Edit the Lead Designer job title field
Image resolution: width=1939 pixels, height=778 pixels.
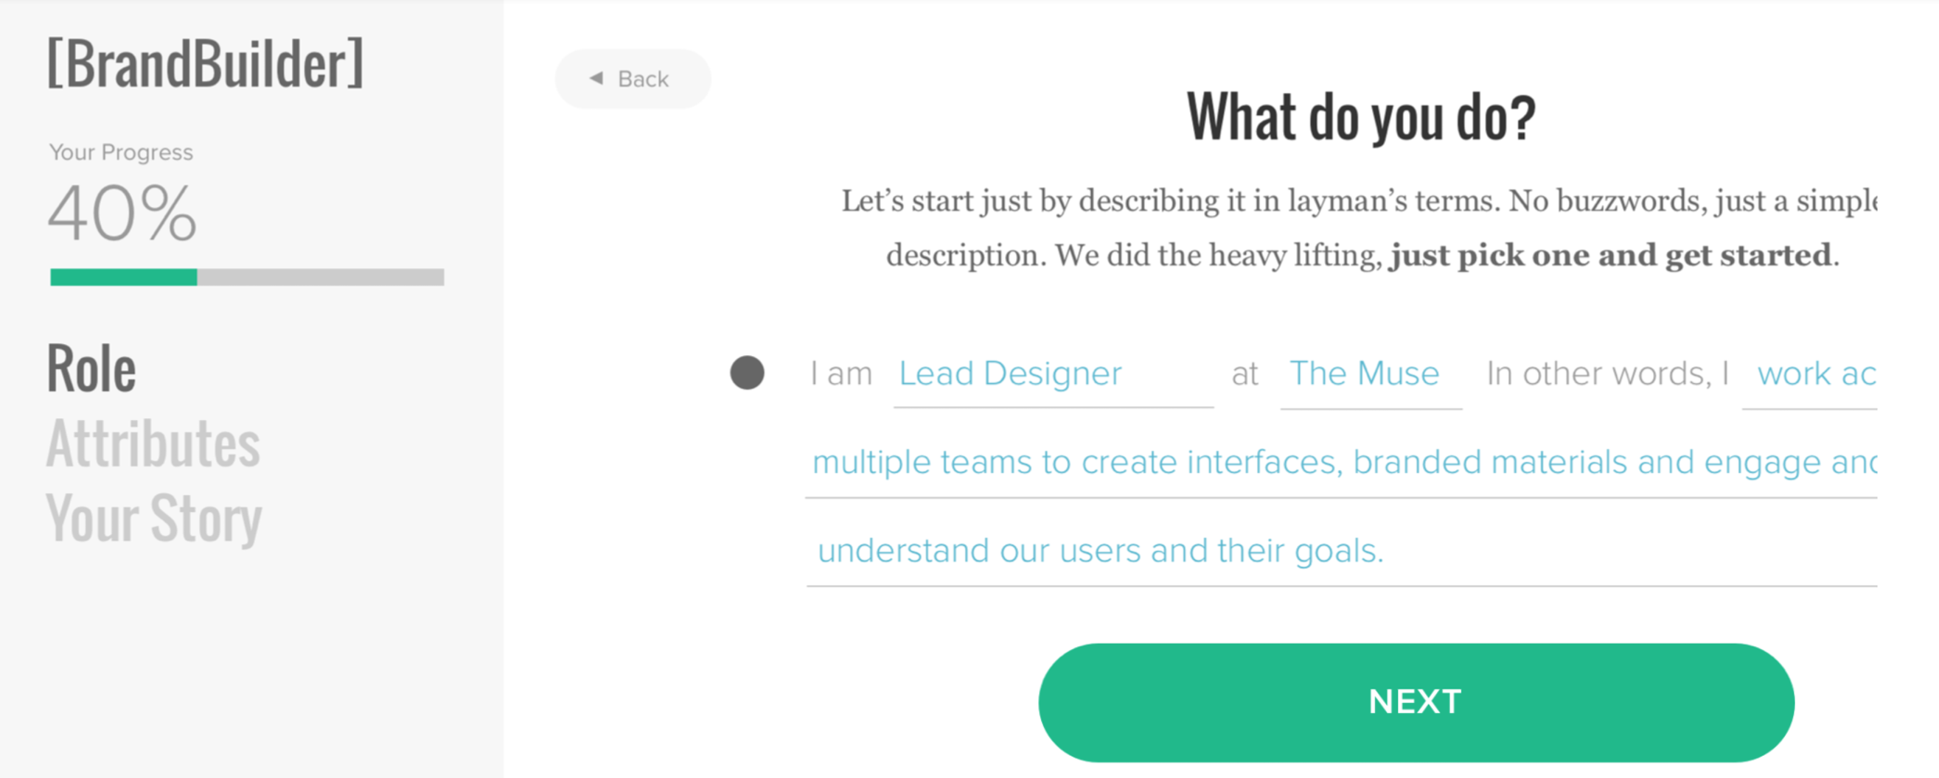click(1052, 374)
